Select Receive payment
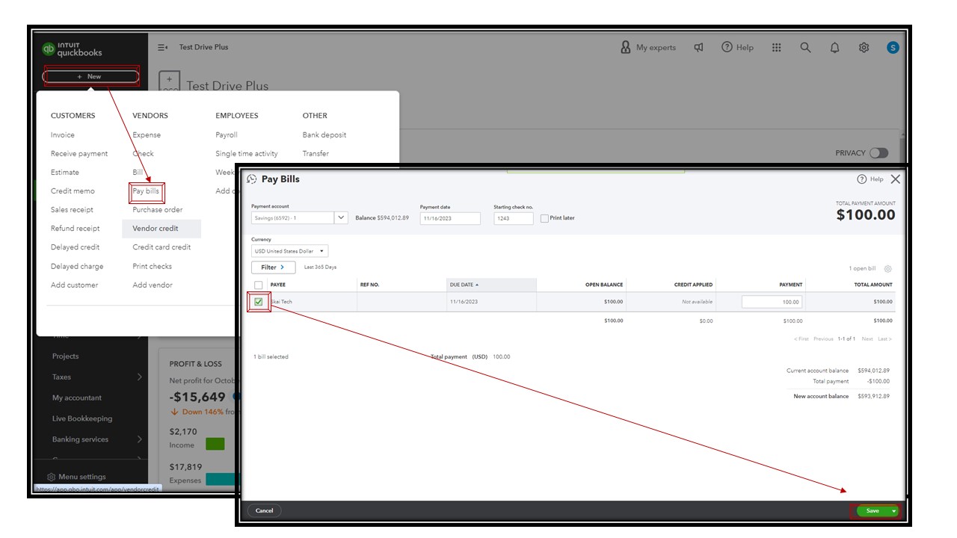The image size is (957, 538). click(79, 154)
